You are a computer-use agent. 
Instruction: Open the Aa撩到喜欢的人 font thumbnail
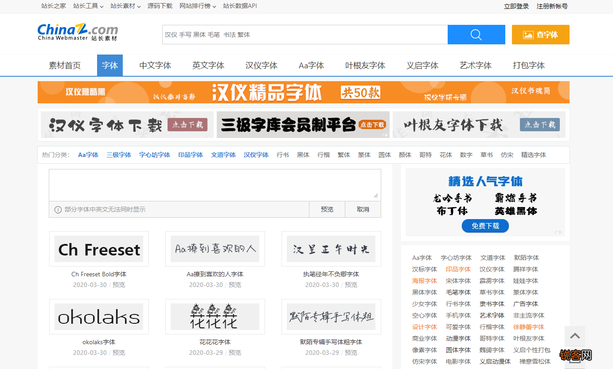[x=215, y=249]
